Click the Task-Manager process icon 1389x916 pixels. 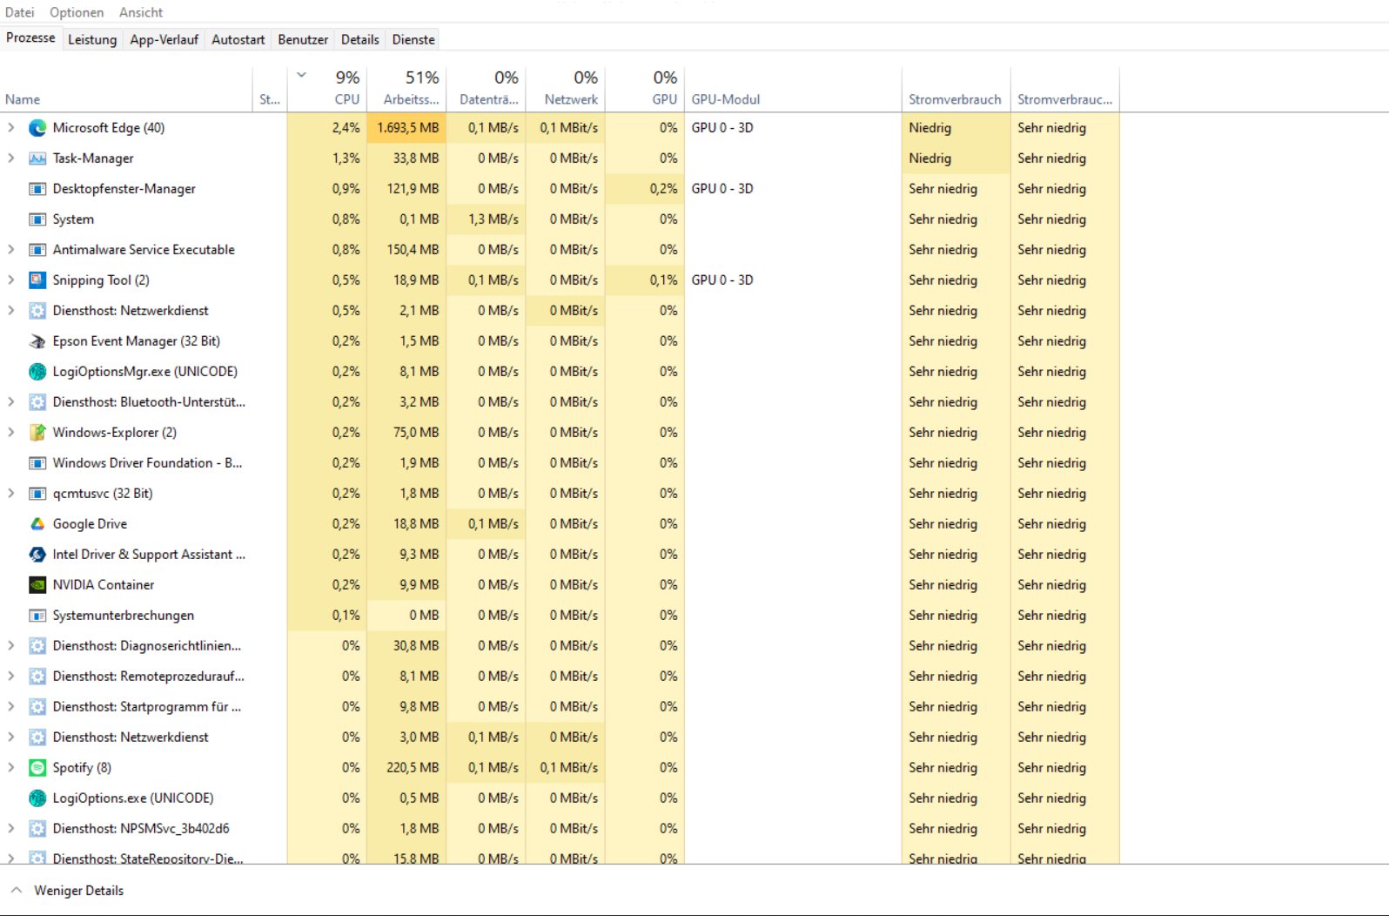coord(37,158)
